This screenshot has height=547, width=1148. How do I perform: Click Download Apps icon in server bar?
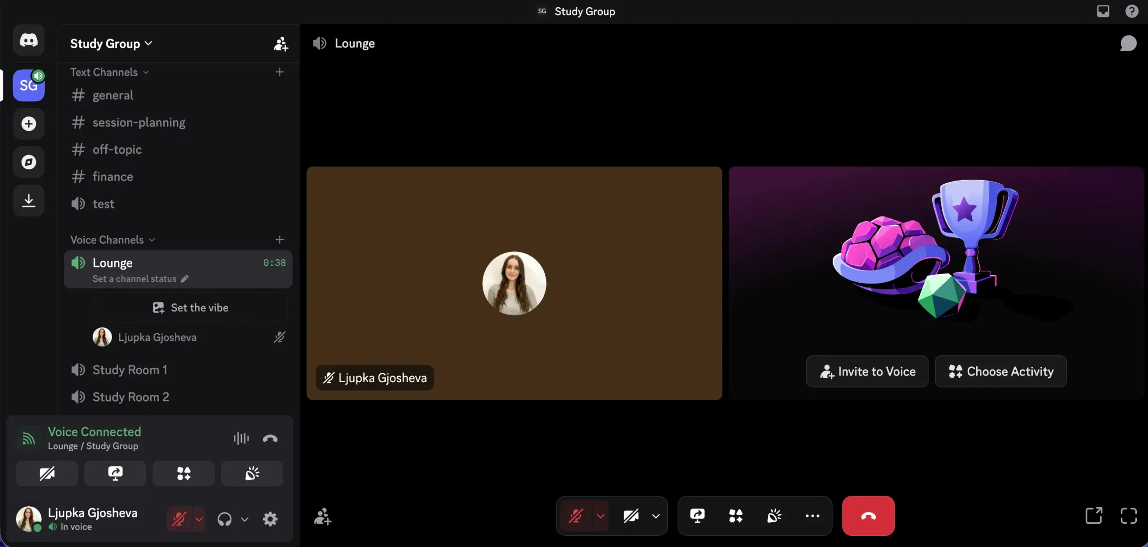click(29, 200)
